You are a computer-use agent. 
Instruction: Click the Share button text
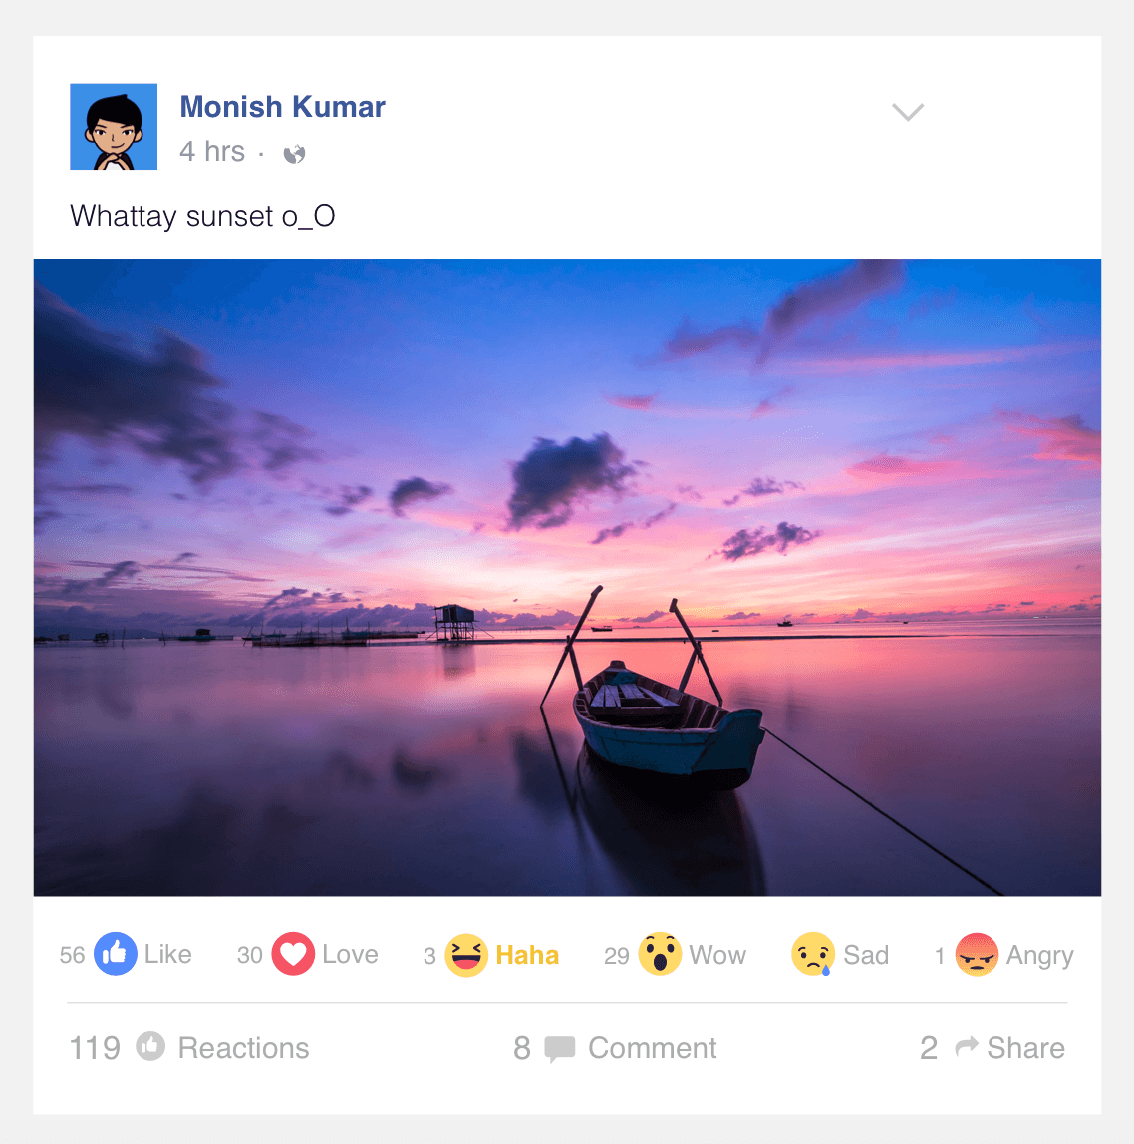(x=1025, y=1048)
